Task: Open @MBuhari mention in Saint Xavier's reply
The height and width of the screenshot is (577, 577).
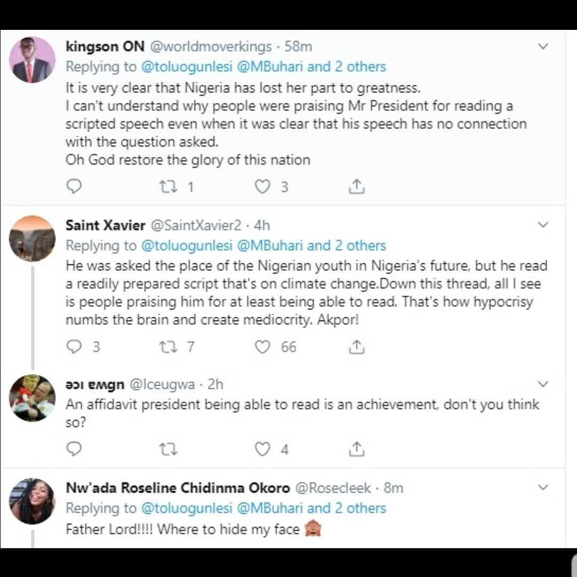Action: [270, 246]
